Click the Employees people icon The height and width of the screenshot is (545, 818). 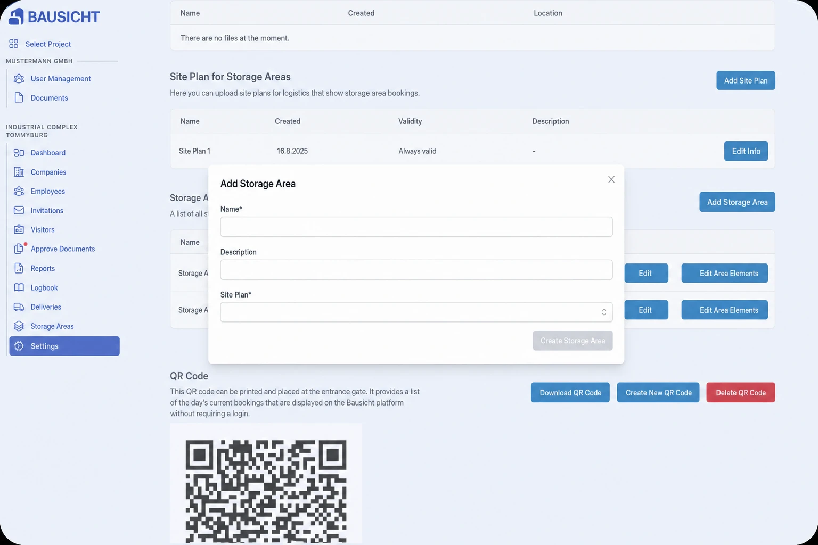19,191
